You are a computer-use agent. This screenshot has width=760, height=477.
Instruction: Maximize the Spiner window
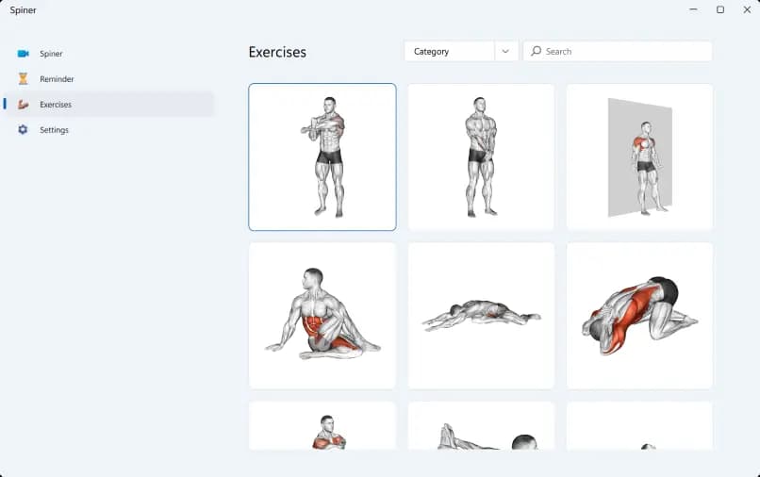[720, 9]
